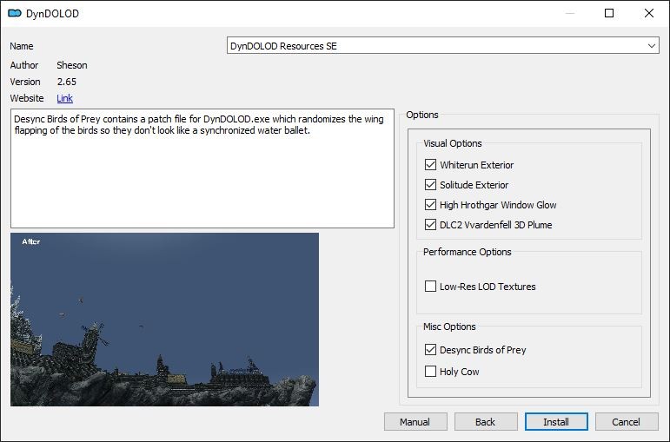670x442 pixels.
Task: Cancel the DynDOLOD installer
Action: pyautogui.click(x=627, y=422)
